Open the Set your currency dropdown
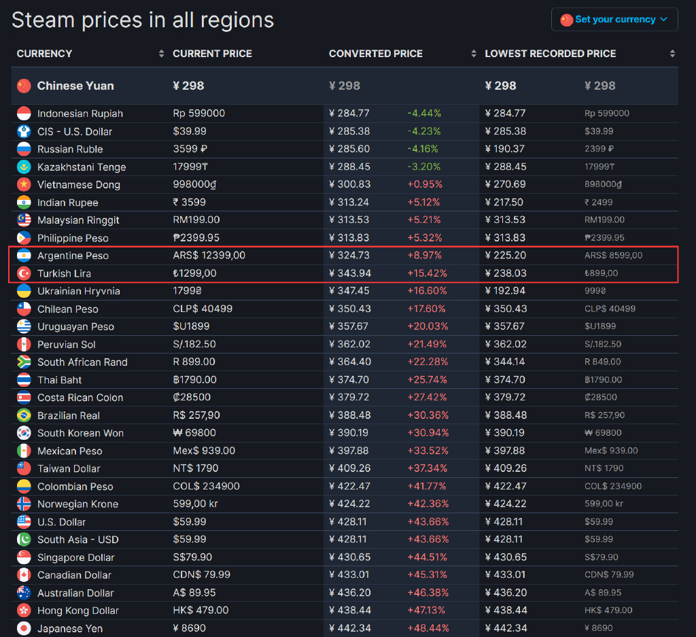 click(x=614, y=20)
